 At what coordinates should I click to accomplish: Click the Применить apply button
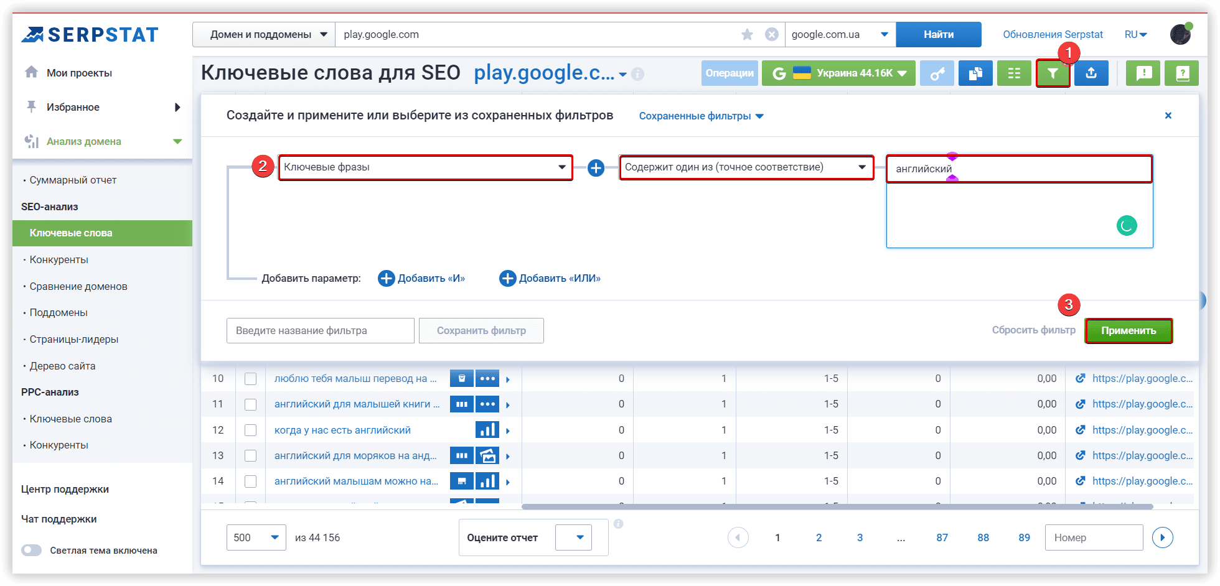click(x=1128, y=331)
